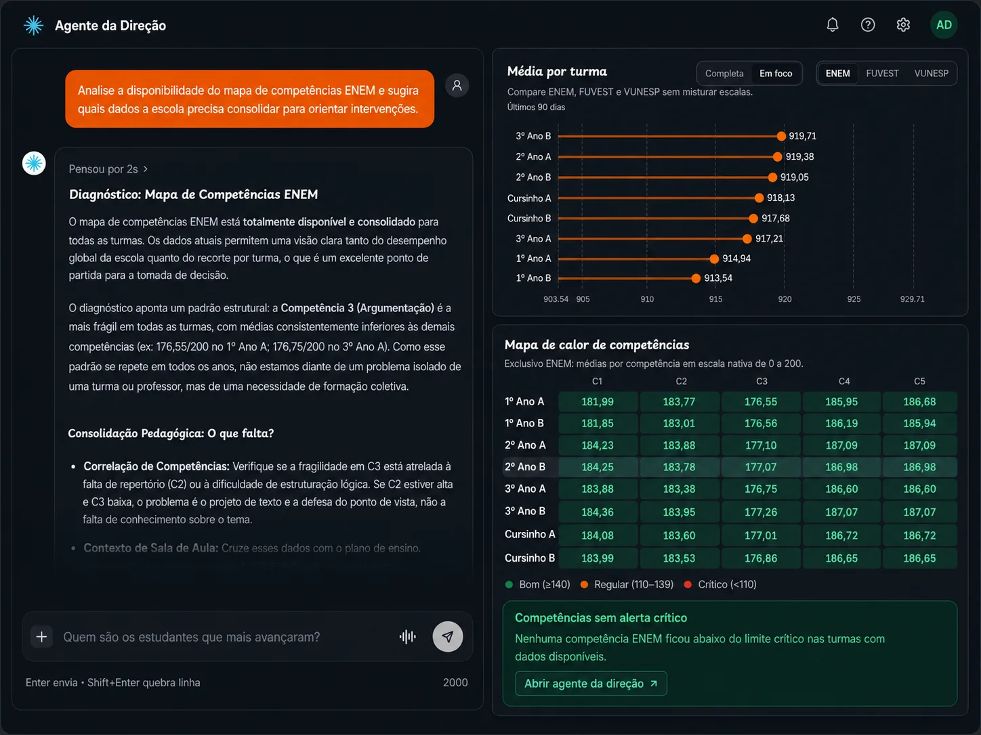Click the AD profile avatar
The height and width of the screenshot is (735, 981).
[944, 25]
